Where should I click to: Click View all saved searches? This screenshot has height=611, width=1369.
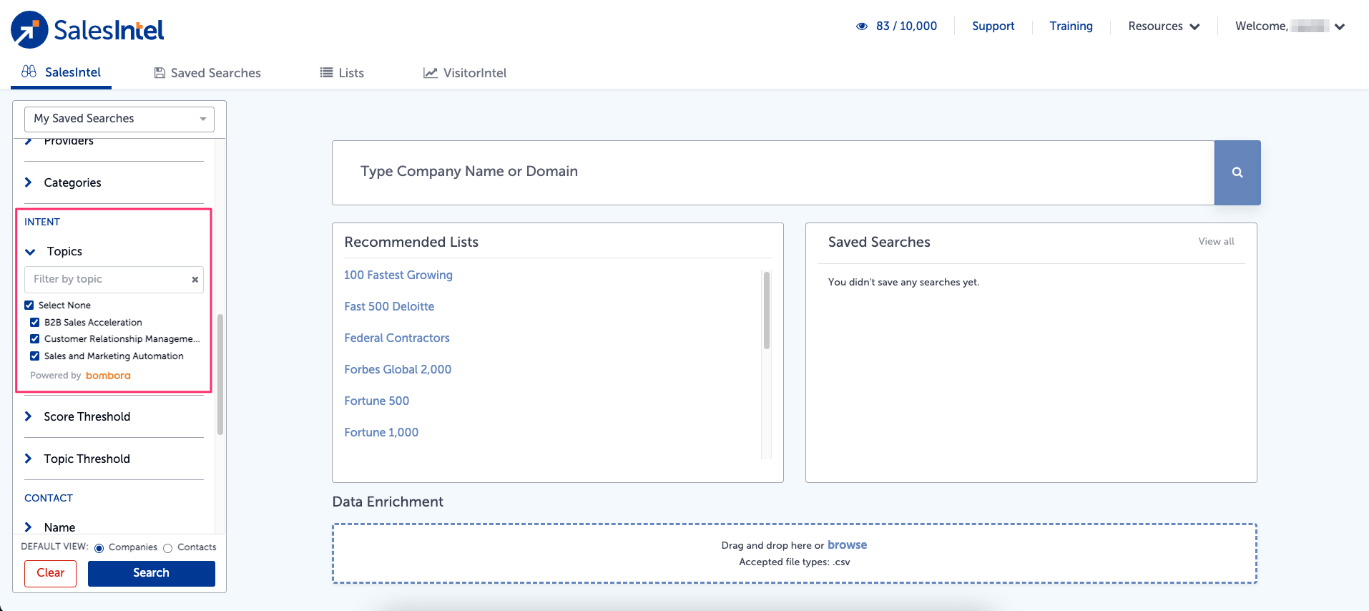point(1216,242)
